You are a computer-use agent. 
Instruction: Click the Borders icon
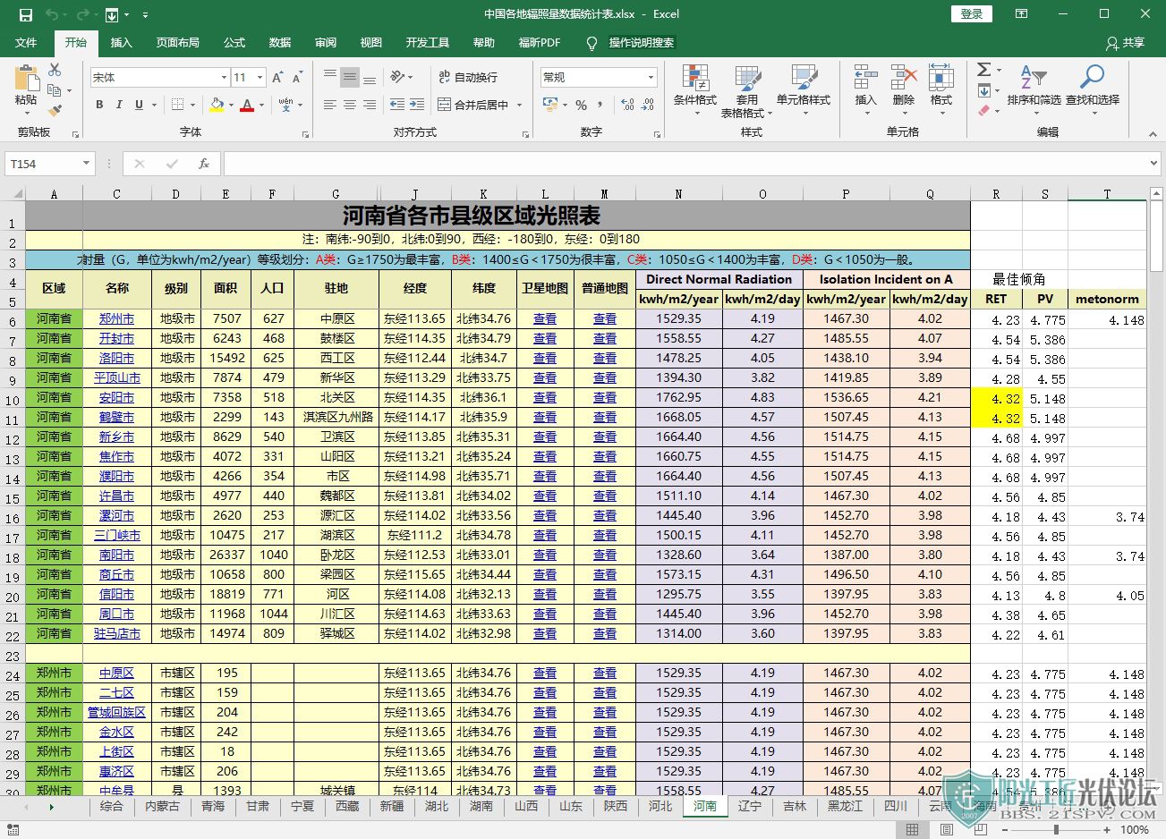(x=177, y=105)
